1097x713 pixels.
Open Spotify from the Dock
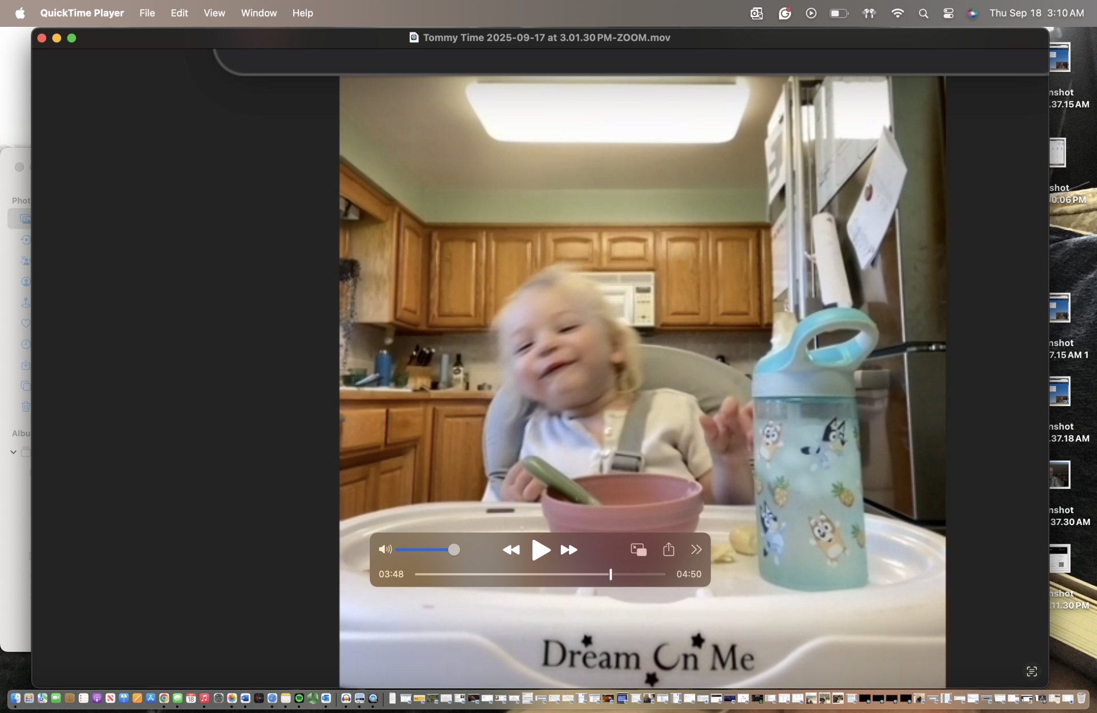(x=300, y=698)
